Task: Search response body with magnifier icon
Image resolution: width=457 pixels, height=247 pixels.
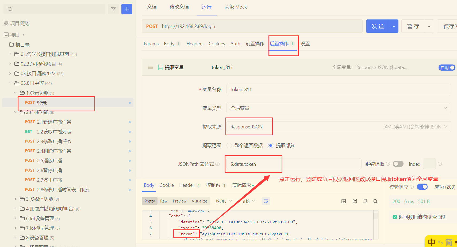Action: point(375,201)
